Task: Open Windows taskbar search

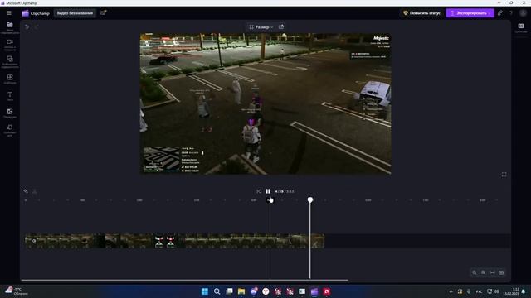Action: (x=217, y=291)
